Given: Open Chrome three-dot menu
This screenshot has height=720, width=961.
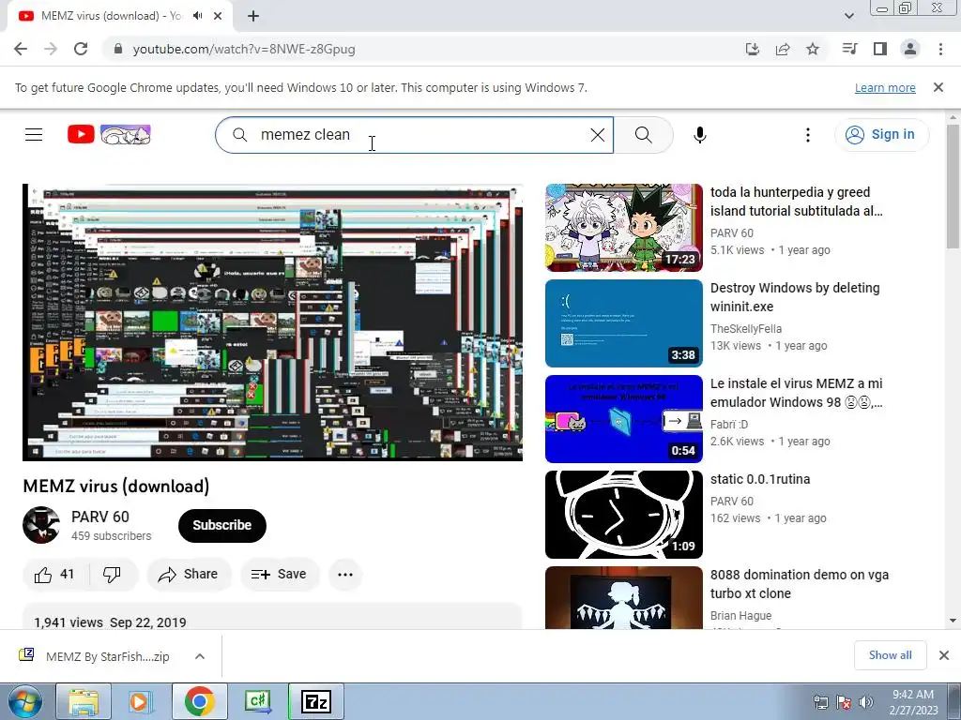Looking at the screenshot, I should [940, 49].
